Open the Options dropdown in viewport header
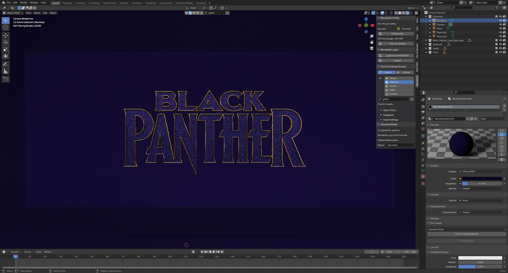The width and height of the screenshot is (508, 273). 412,8
